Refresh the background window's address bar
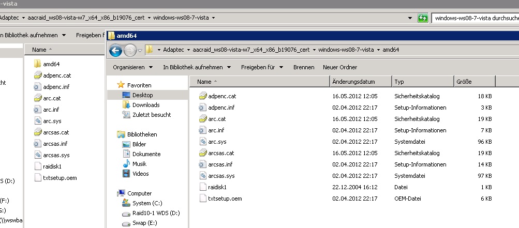The height and width of the screenshot is (228, 519). click(423, 18)
